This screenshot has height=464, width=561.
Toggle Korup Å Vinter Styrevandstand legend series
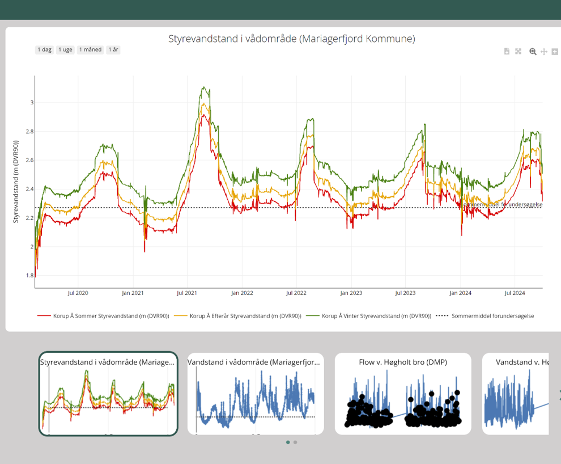[x=368, y=316]
